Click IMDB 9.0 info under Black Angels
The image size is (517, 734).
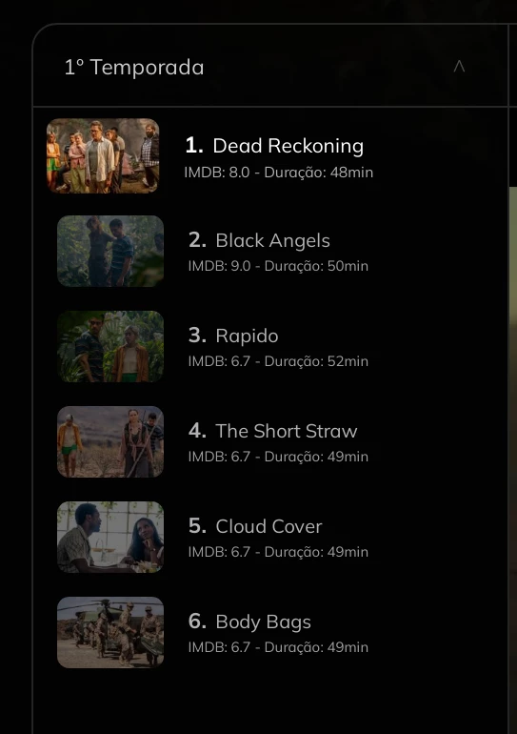click(219, 266)
